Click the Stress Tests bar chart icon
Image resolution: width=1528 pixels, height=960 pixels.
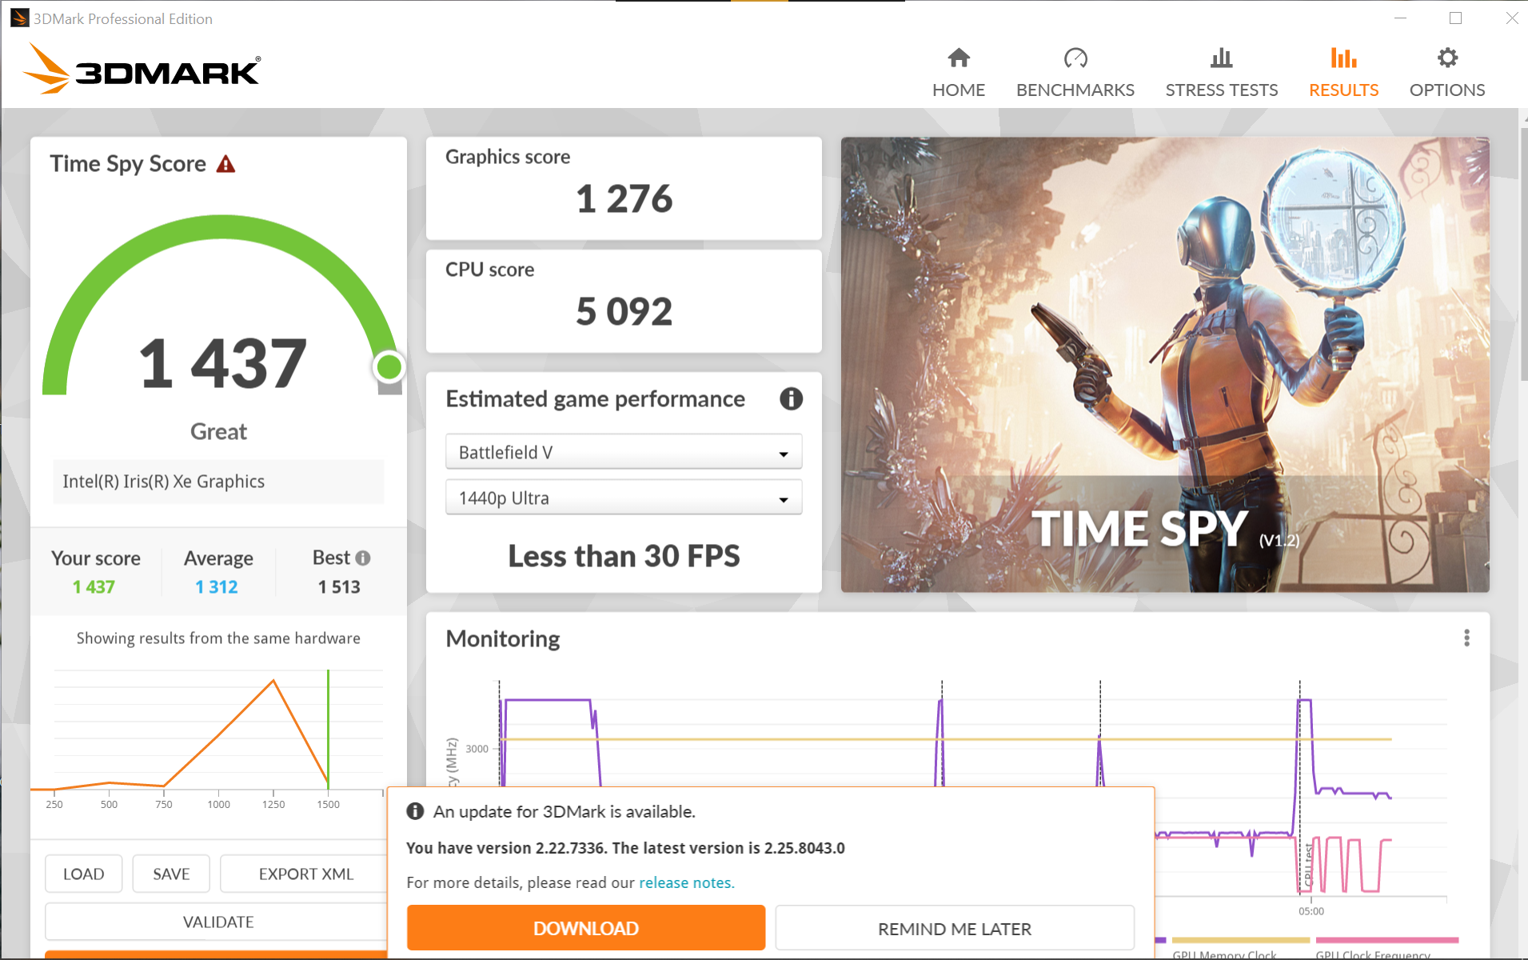pyautogui.click(x=1221, y=58)
